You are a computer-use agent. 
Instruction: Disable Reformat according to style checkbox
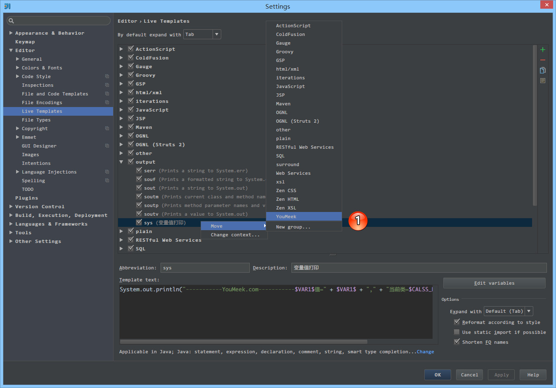(457, 322)
